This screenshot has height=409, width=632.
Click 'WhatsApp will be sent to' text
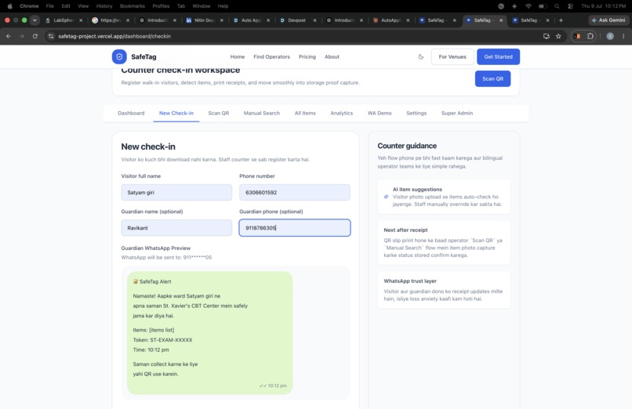click(166, 257)
